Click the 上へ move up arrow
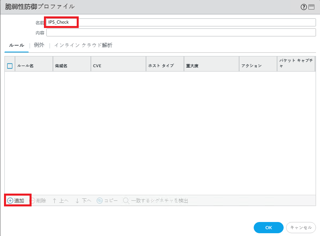This screenshot has width=320, height=236. [x=55, y=200]
